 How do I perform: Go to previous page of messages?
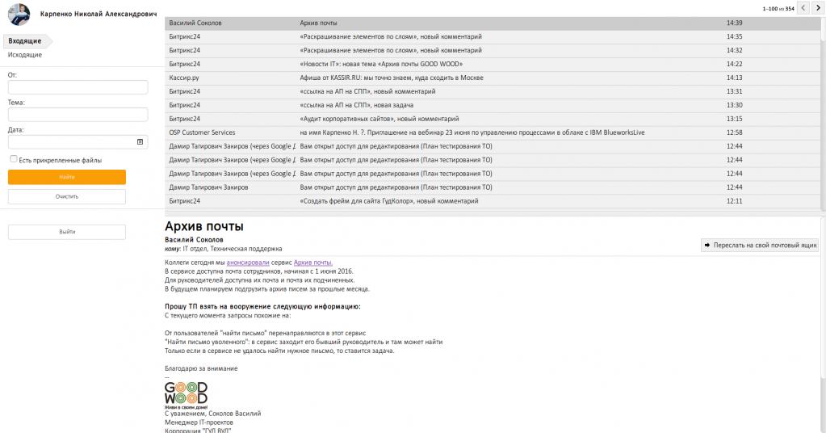coord(803,8)
